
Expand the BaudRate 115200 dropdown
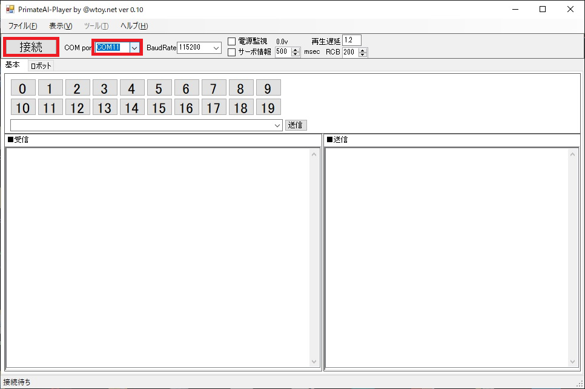[216, 48]
